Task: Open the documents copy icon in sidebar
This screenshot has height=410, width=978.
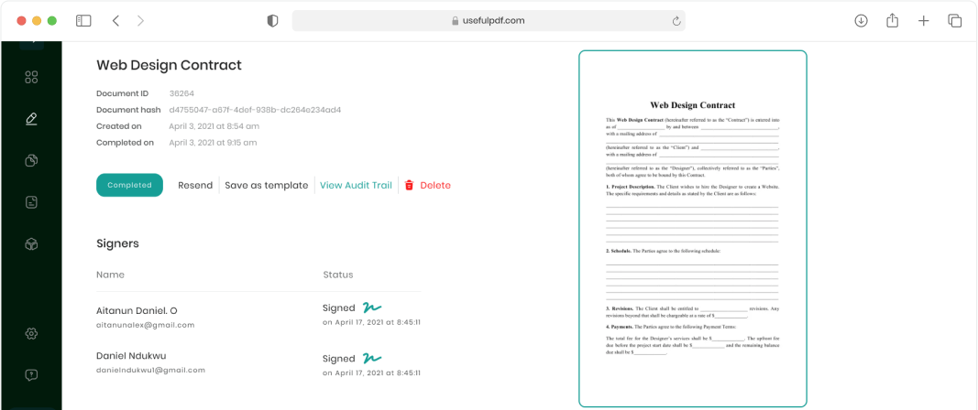Action: (31, 161)
